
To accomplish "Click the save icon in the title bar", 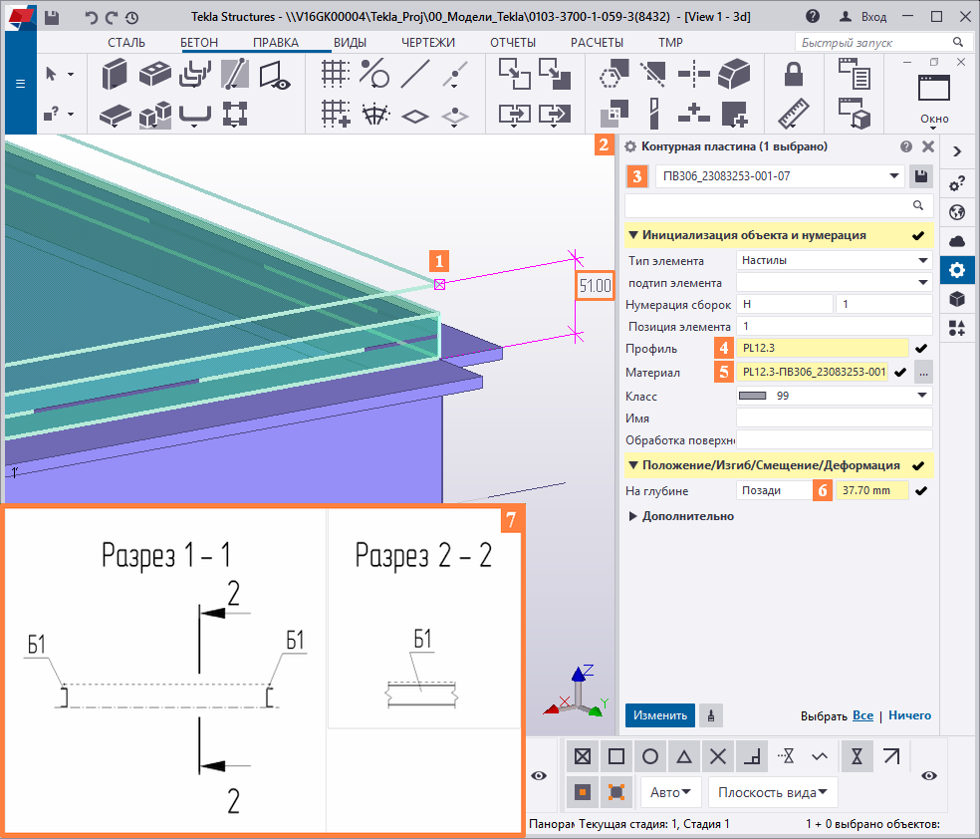I will 52,17.
